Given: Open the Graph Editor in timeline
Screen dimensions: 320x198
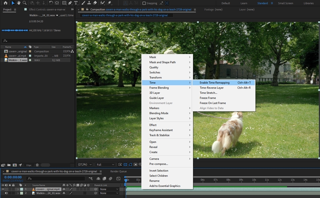Looking at the screenshot, I should click(x=118, y=178).
